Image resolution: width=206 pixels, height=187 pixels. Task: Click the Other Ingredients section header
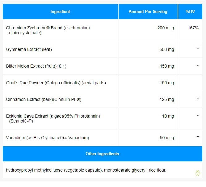click(x=102, y=154)
